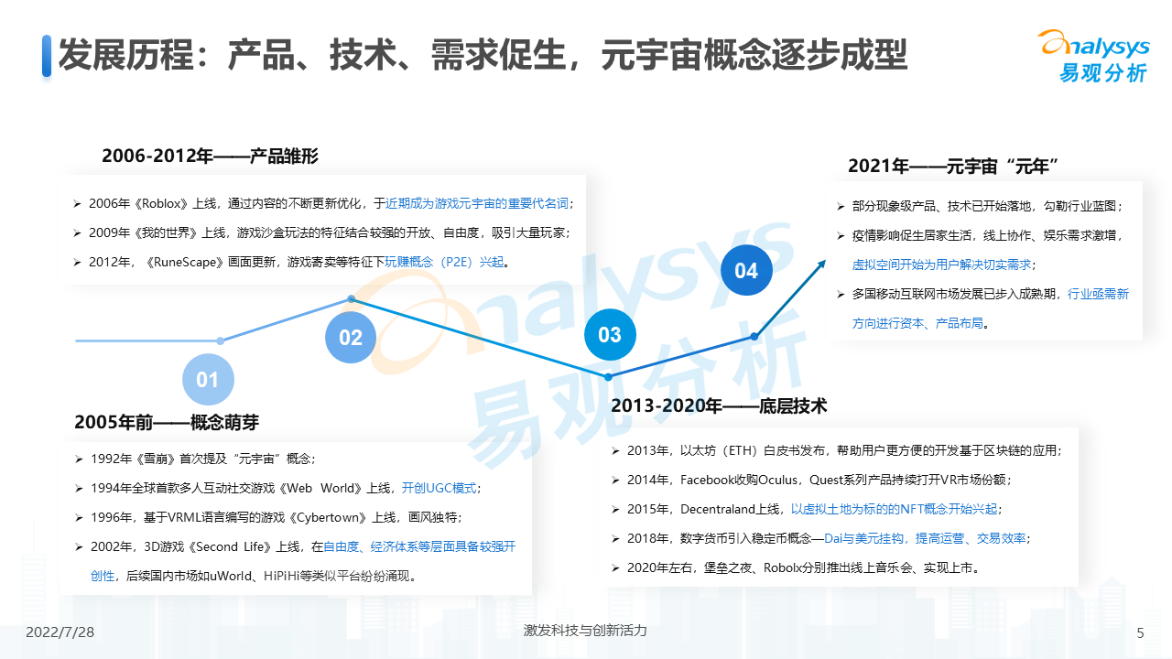Select the bullet beginning "2009年《我的世界》上线"
Image resolution: width=1172 pixels, height=659 pixels.
pos(320,232)
